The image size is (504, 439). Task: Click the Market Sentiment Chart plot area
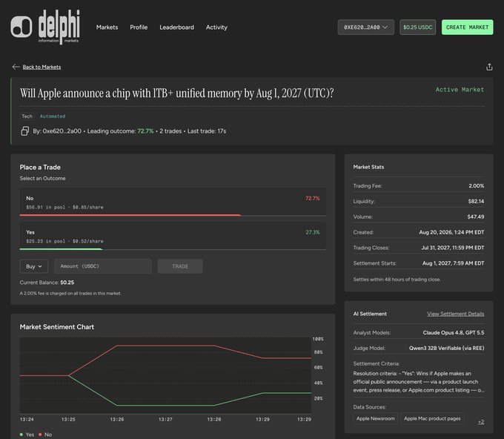pyautogui.click(x=165, y=375)
